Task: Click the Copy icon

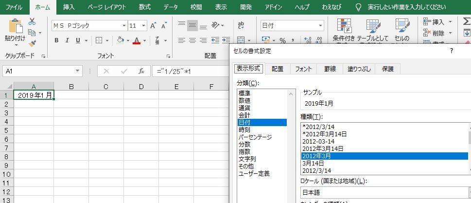Action: coord(32,33)
